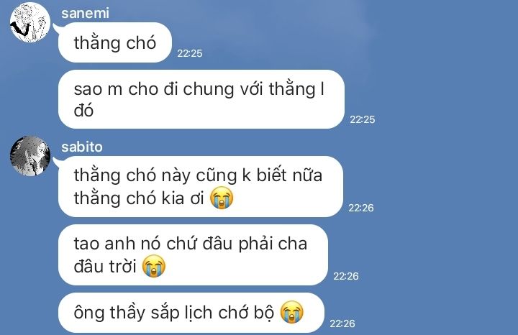Viewport: 518px width, 335px height.
Task: Tap the sanemi sender name
Action: (x=85, y=13)
